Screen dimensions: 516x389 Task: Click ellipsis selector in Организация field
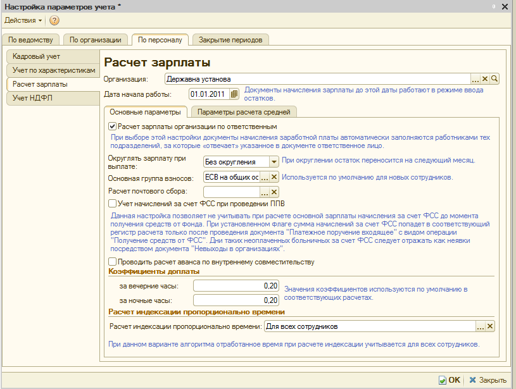pyautogui.click(x=475, y=79)
